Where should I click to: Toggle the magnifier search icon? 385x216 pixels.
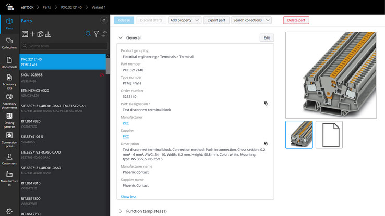[88, 34]
